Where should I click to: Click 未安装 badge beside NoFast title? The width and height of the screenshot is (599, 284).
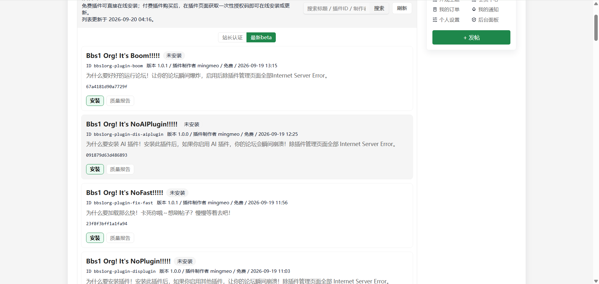(177, 193)
